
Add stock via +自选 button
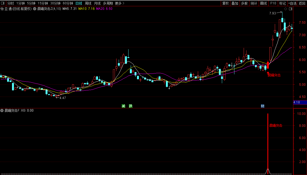coord(292,3)
